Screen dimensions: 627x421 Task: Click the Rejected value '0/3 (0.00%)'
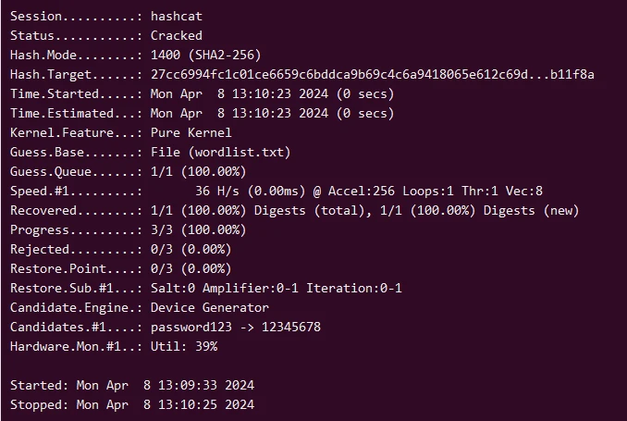(x=191, y=249)
